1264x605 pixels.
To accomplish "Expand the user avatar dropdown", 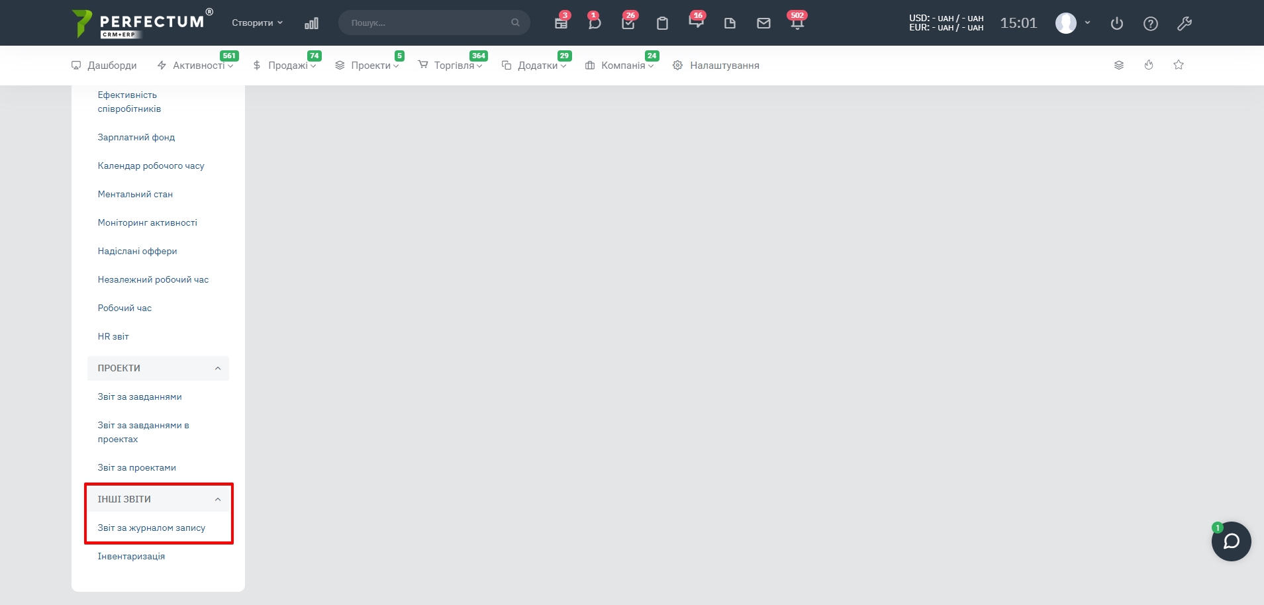I will (x=1087, y=23).
